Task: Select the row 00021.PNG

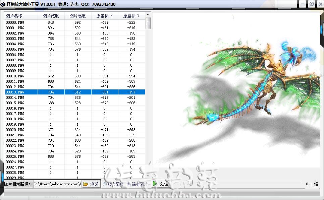Action: pos(74,135)
